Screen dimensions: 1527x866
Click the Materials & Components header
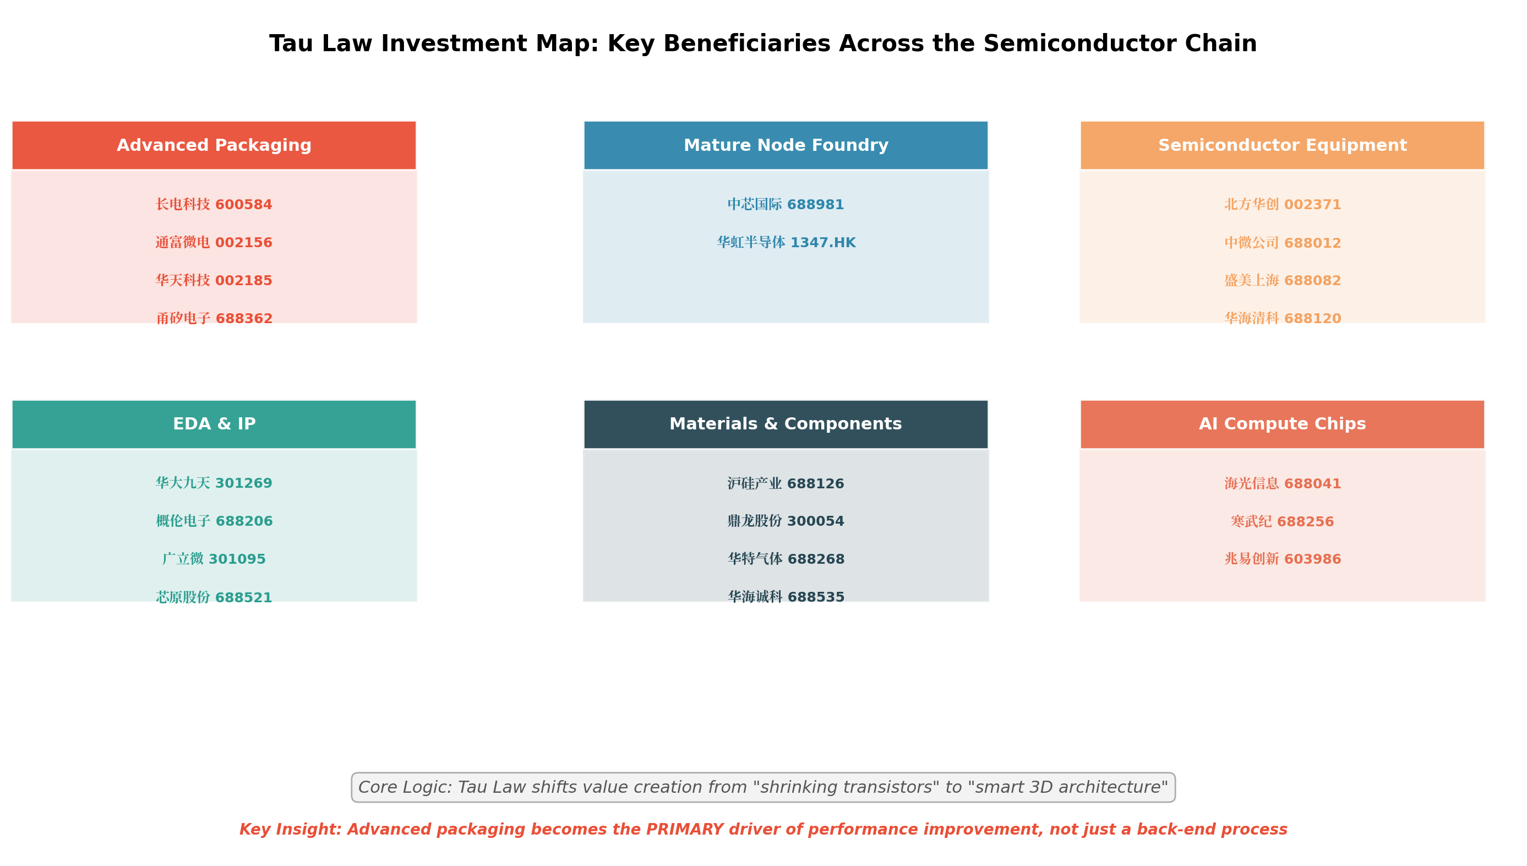pyautogui.click(x=786, y=424)
